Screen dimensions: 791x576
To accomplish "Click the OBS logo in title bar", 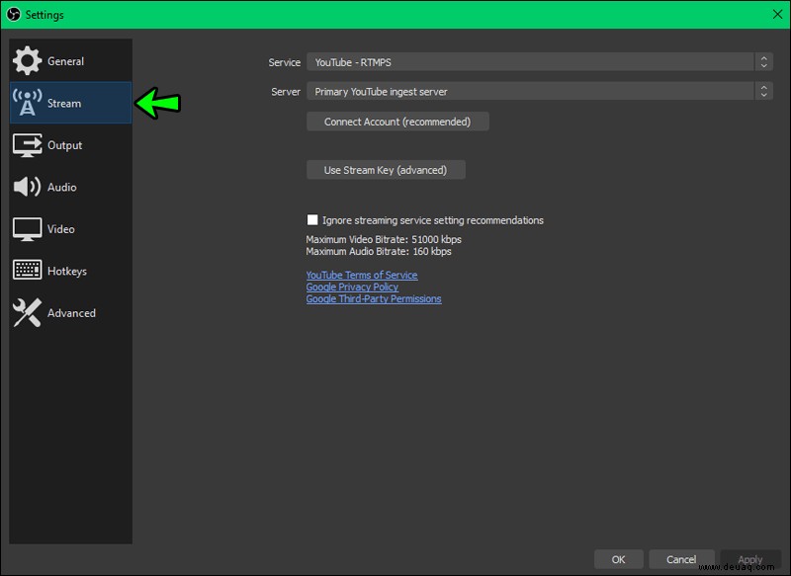I will click(14, 14).
